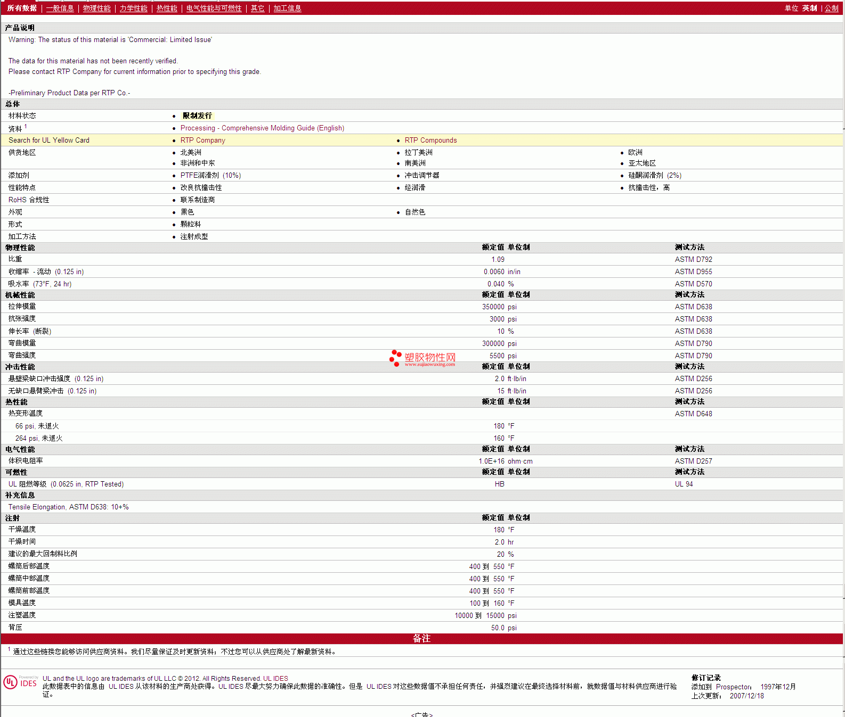Switch to the 热性能 tab

click(x=167, y=9)
